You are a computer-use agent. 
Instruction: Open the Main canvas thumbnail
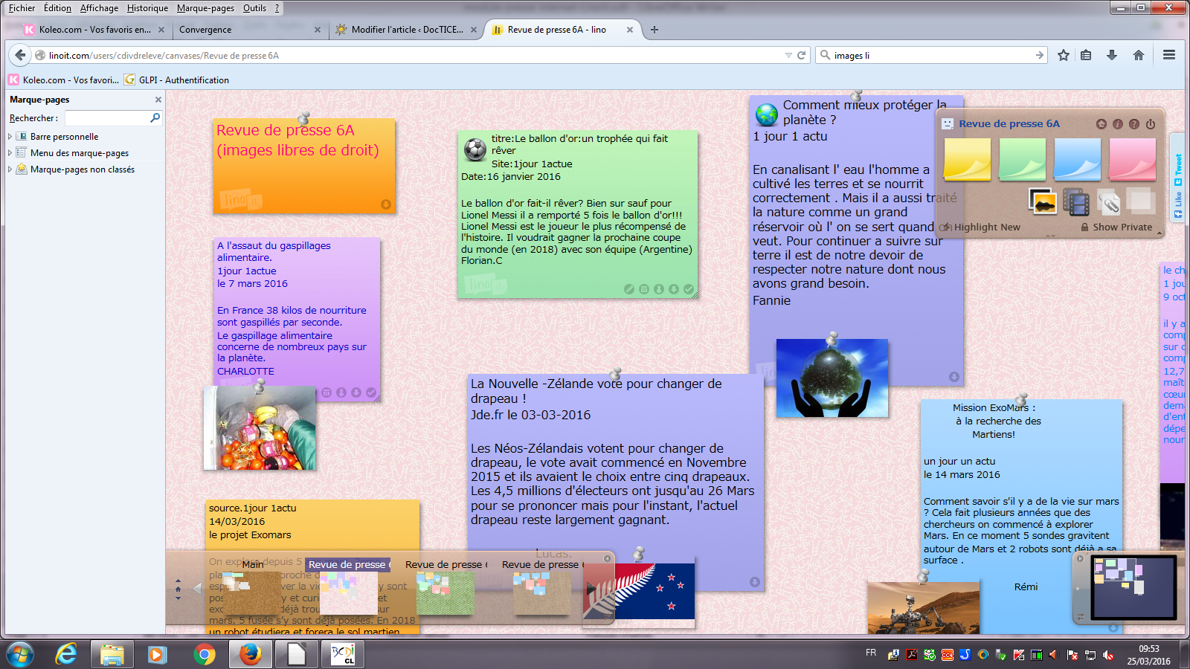(252, 592)
